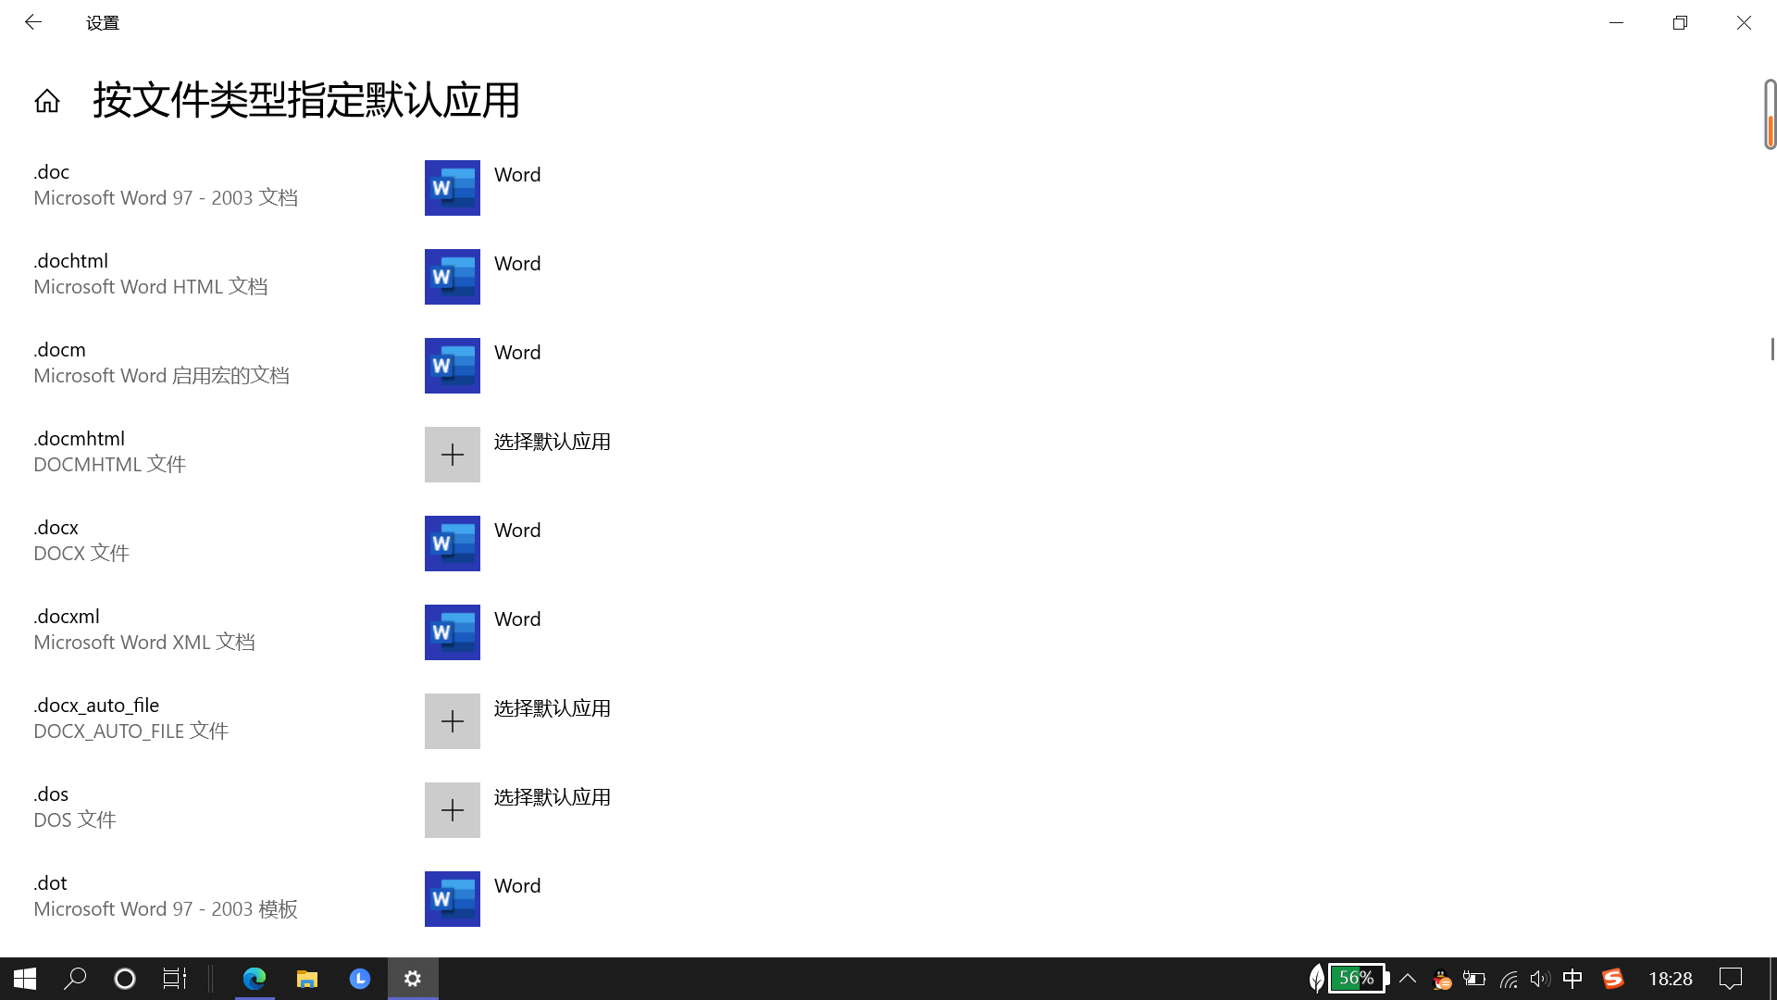Click the 56% battery indicator
Image resolution: width=1777 pixels, height=1000 pixels.
(x=1359, y=979)
